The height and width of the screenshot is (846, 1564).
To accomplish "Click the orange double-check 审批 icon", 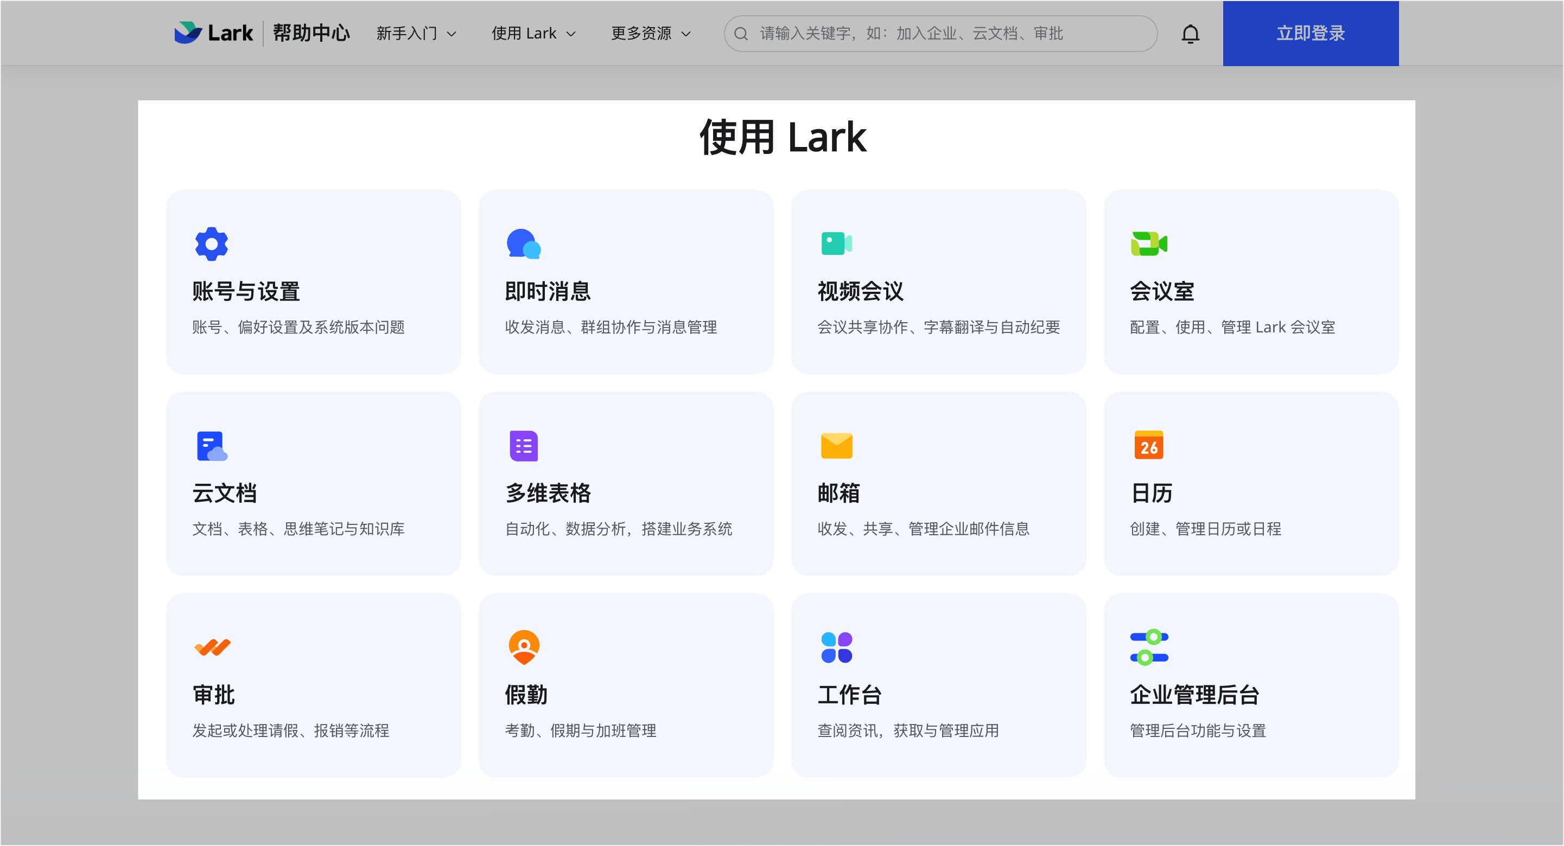I will (212, 648).
